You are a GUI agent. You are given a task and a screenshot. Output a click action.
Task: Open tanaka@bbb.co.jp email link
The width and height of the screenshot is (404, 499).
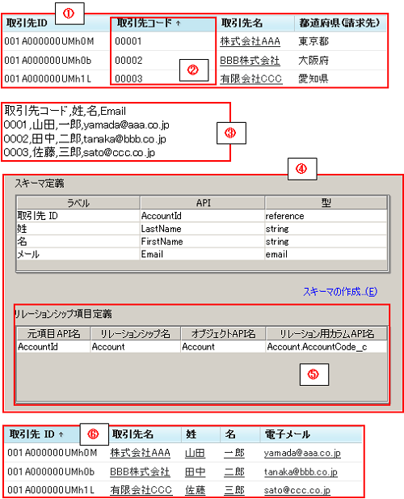(x=301, y=472)
